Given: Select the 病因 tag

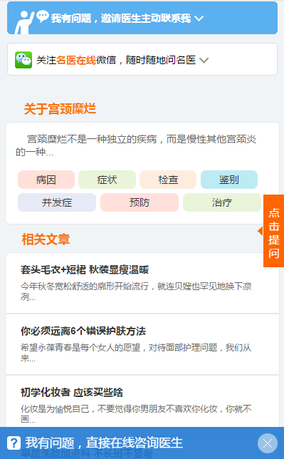Looking at the screenshot, I should pos(46,180).
